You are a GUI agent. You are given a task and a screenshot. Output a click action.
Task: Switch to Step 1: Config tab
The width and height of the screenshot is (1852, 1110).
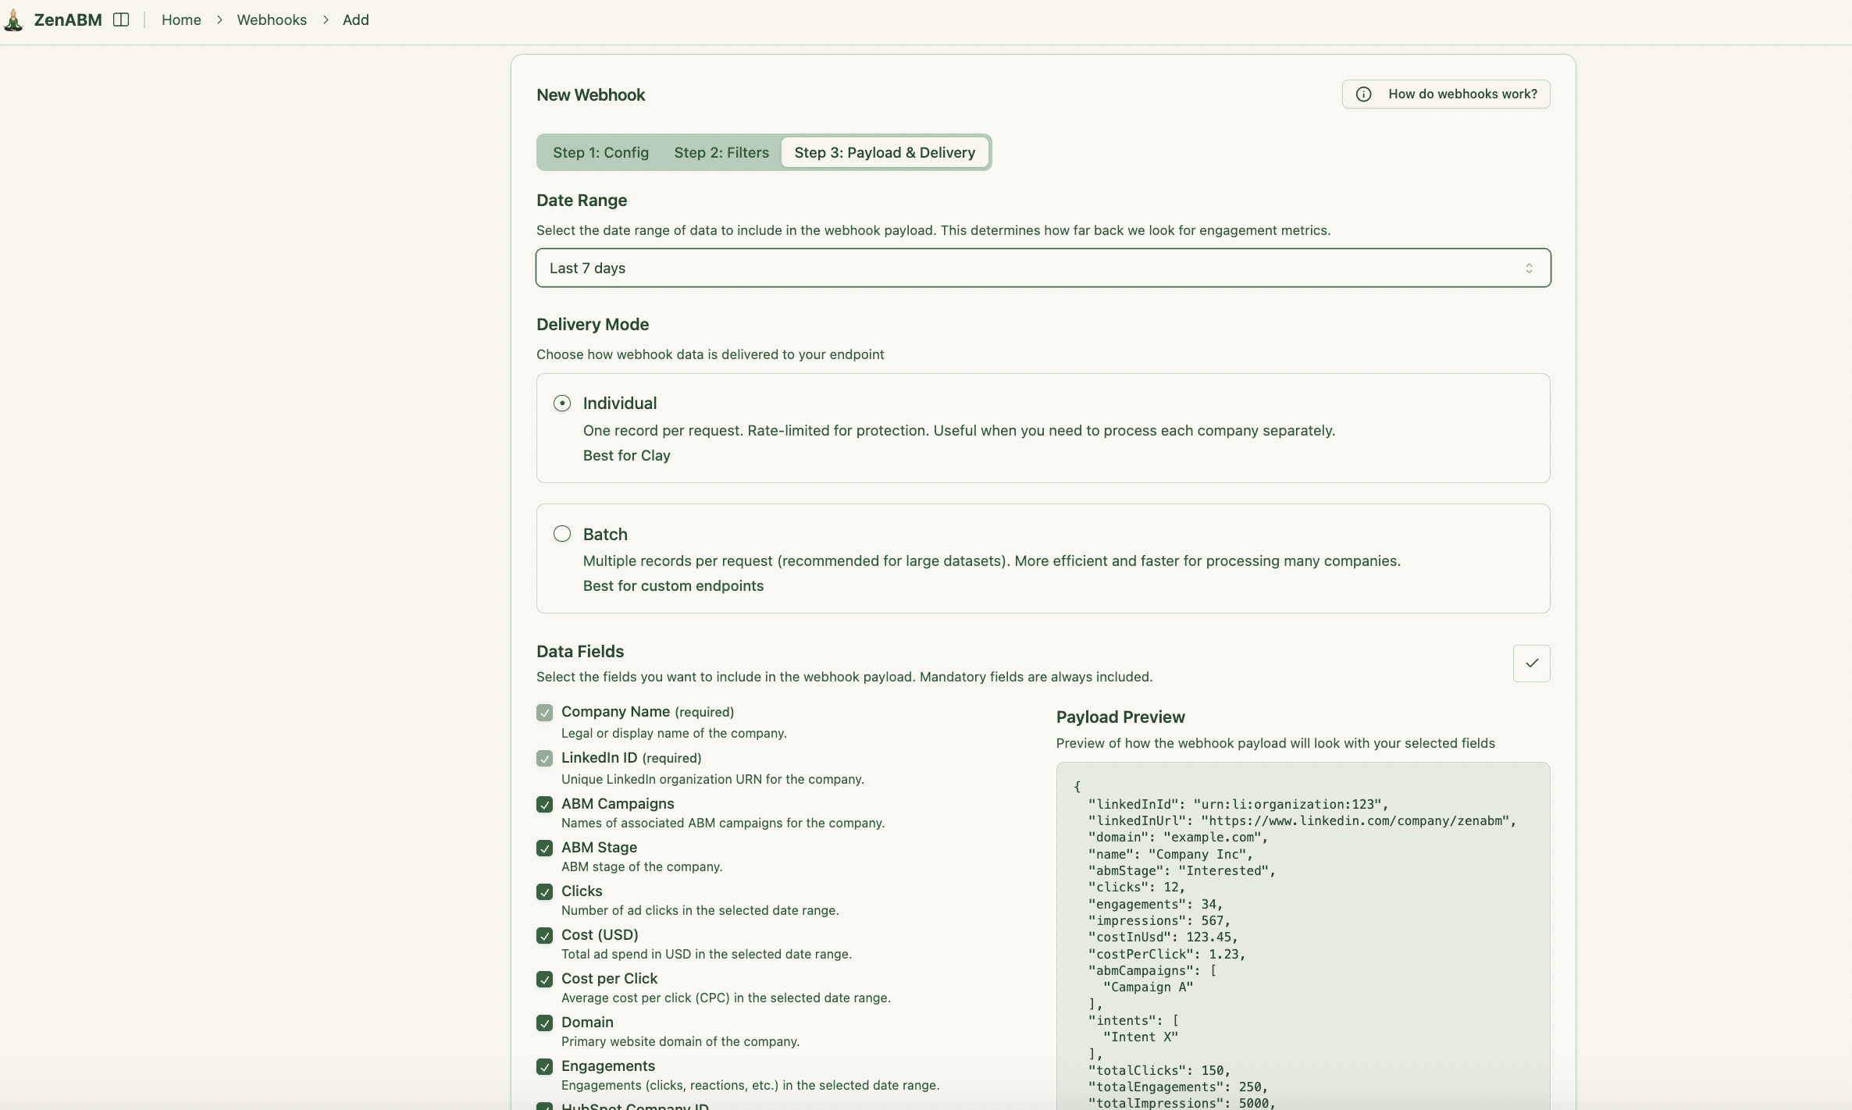(600, 152)
